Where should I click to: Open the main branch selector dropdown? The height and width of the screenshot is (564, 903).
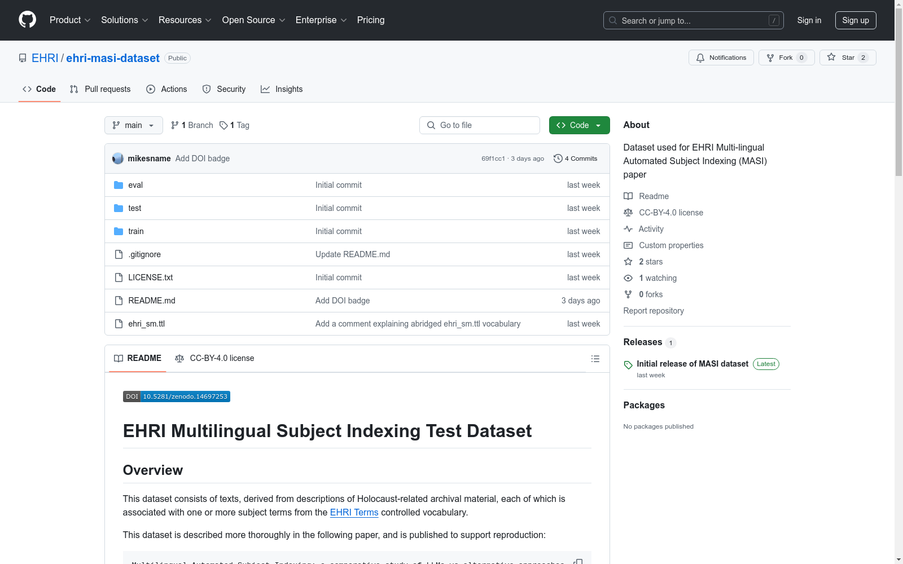tap(134, 125)
